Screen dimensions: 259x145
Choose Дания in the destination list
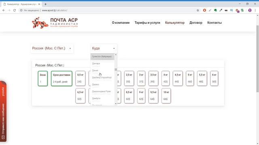point(102,70)
